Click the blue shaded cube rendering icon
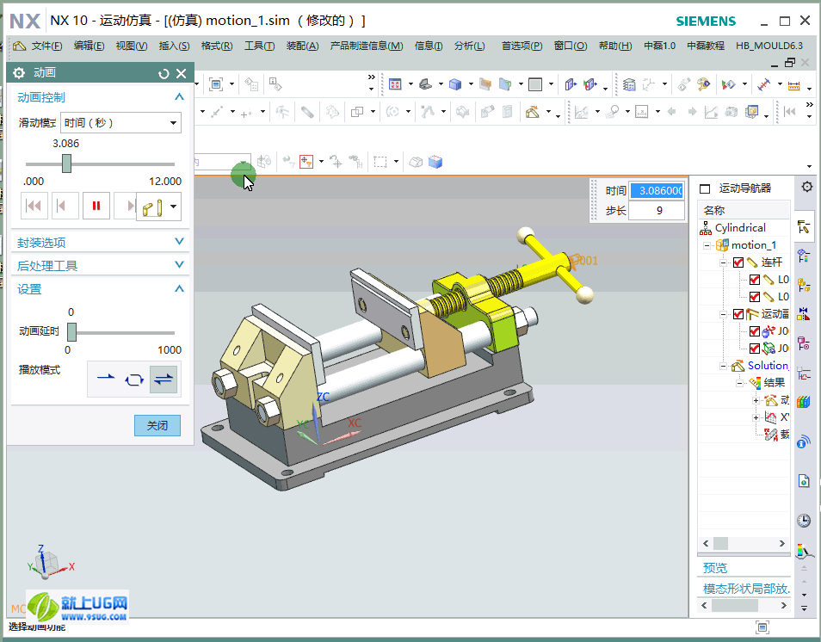Viewport: 821px width, 642px height. [455, 84]
